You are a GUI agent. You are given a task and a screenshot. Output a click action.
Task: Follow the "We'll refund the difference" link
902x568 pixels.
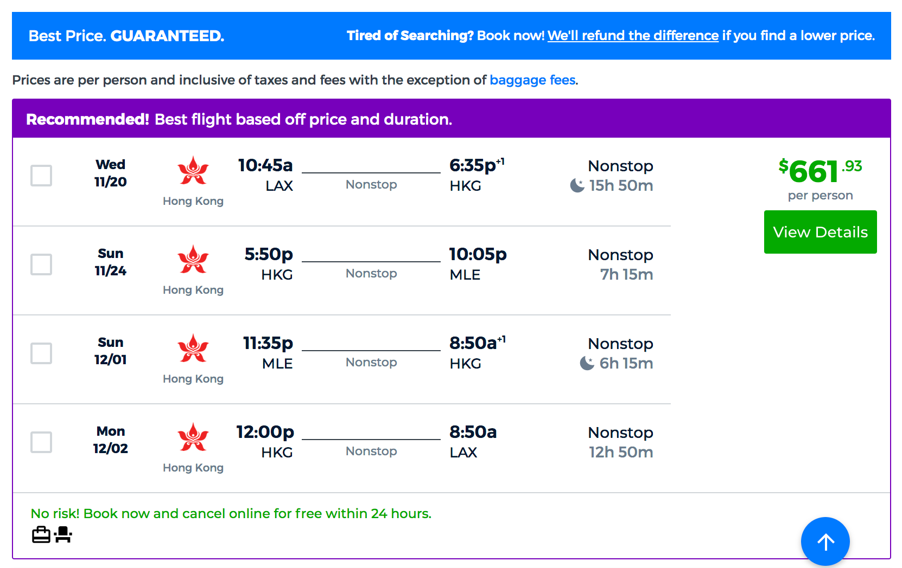coord(633,36)
